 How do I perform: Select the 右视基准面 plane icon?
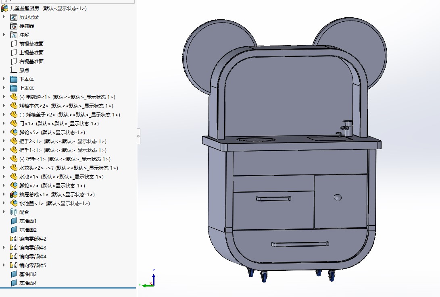click(14, 61)
